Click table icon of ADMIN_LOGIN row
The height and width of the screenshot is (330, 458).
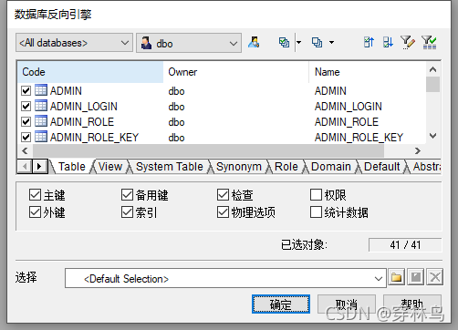click(41, 106)
